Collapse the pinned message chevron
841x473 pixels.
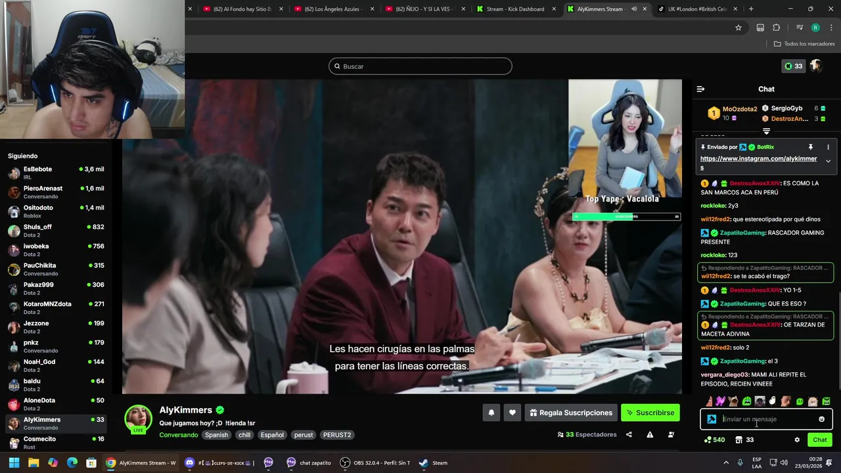coord(828,161)
